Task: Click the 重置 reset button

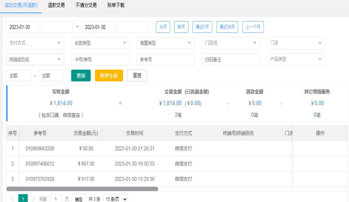Action: [137, 75]
